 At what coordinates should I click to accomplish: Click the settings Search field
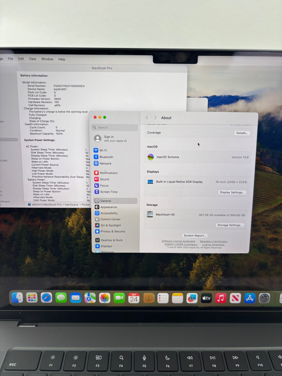click(115, 127)
